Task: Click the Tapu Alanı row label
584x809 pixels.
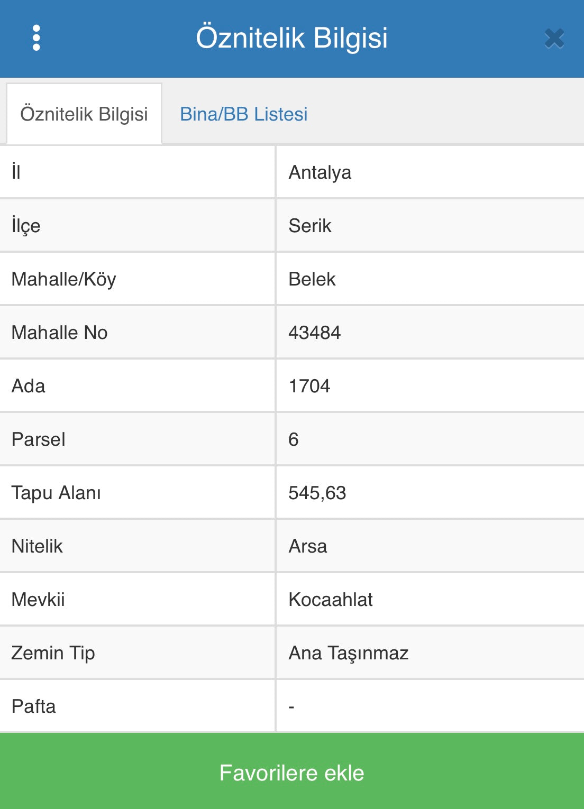Action: pyautogui.click(x=56, y=493)
